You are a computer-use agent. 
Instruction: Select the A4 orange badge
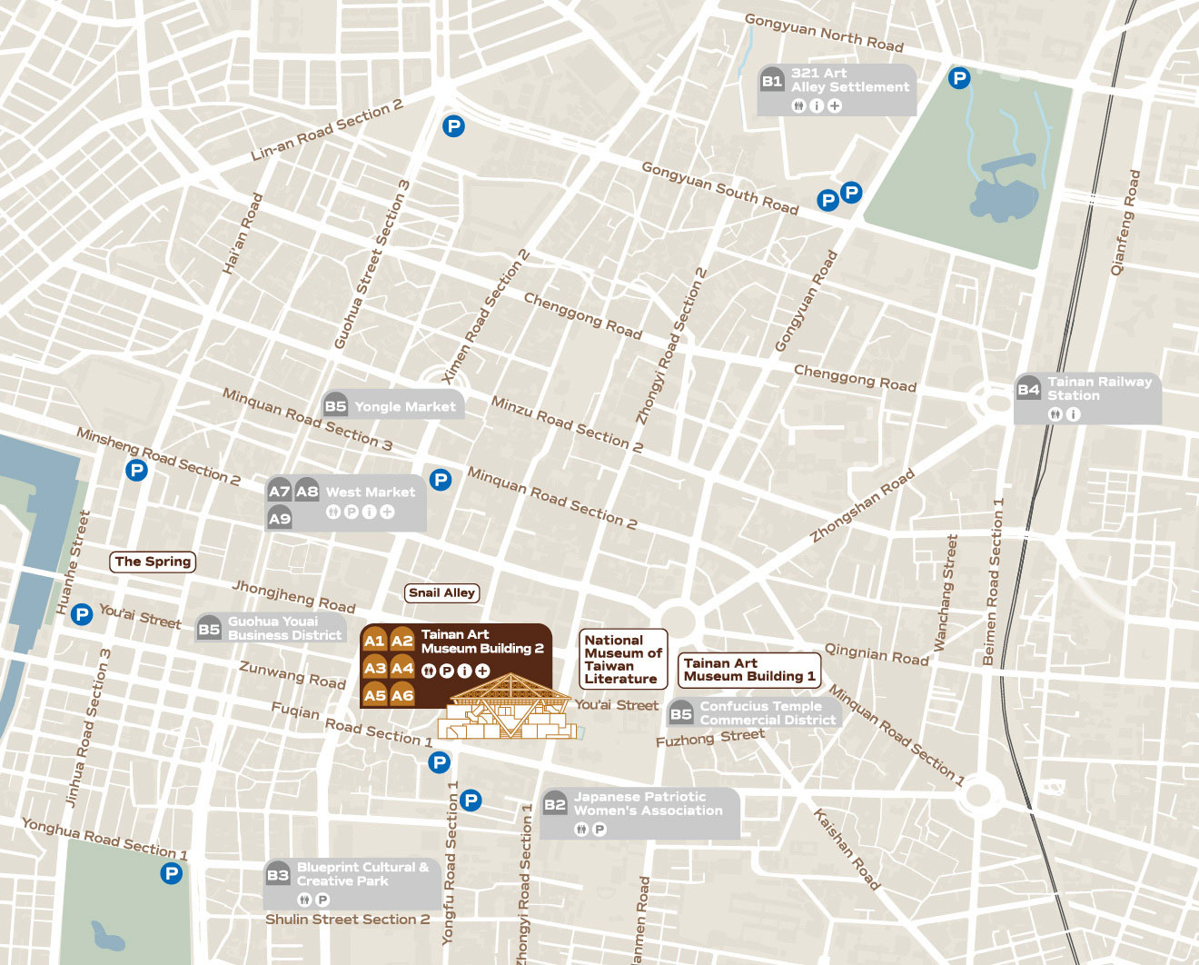[402, 668]
